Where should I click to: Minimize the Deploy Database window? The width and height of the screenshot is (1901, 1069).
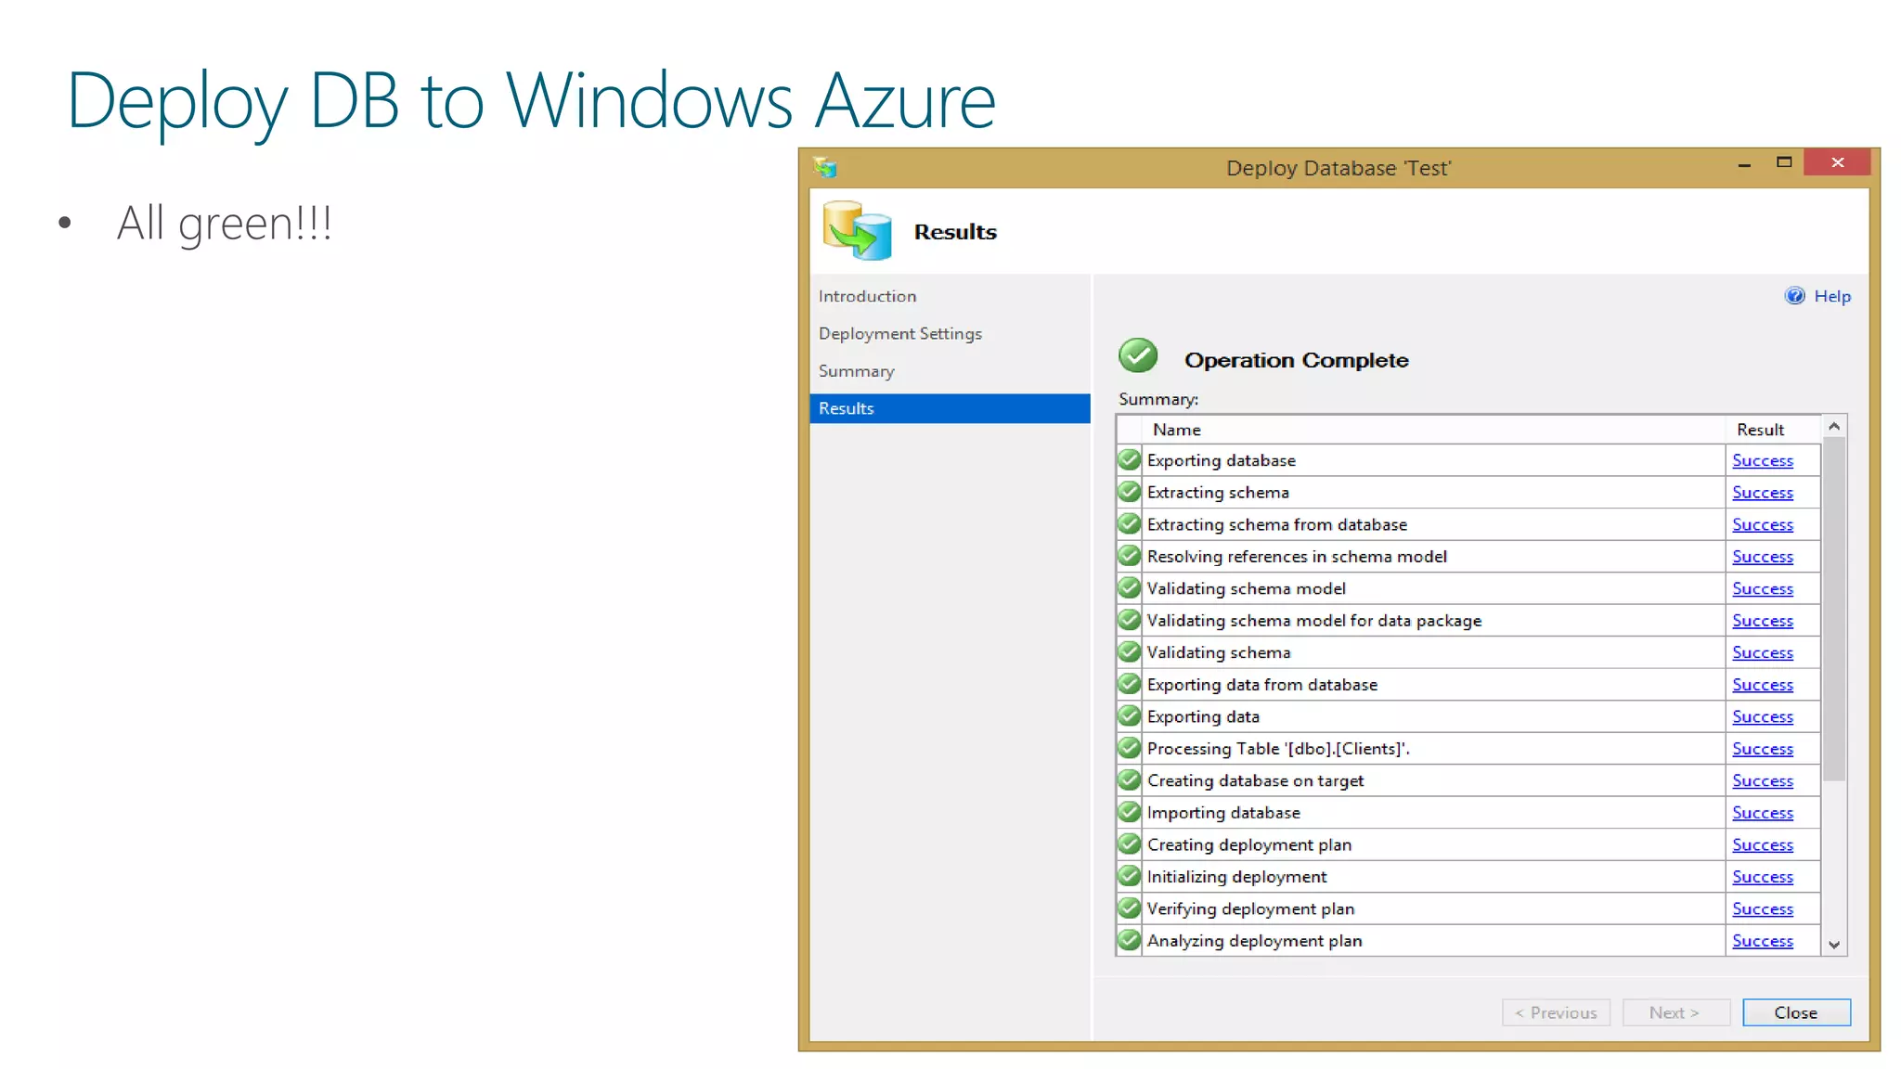pyautogui.click(x=1744, y=163)
